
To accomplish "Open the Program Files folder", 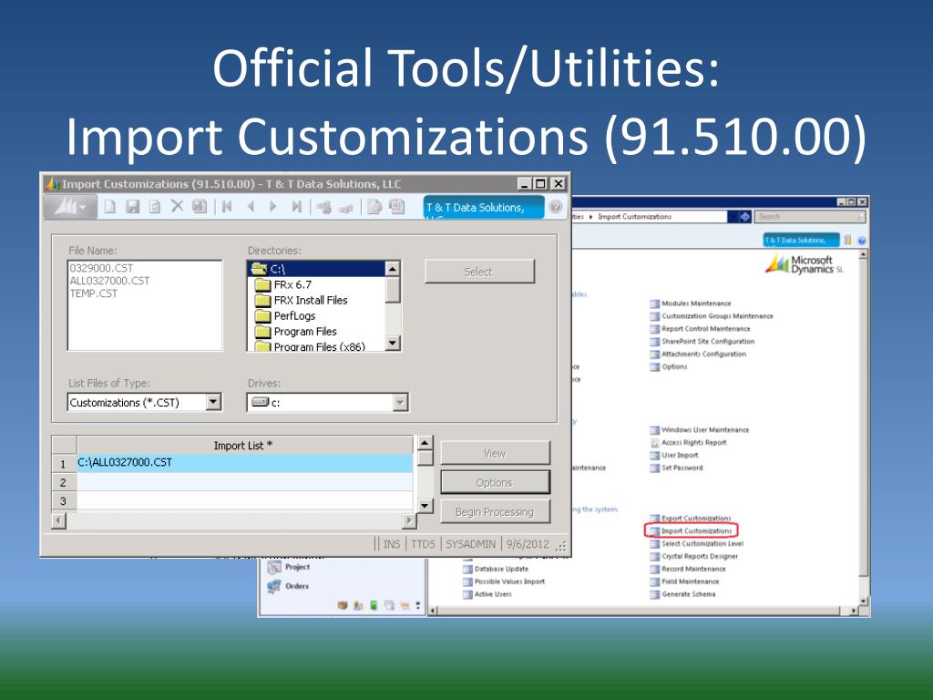I will click(x=296, y=331).
